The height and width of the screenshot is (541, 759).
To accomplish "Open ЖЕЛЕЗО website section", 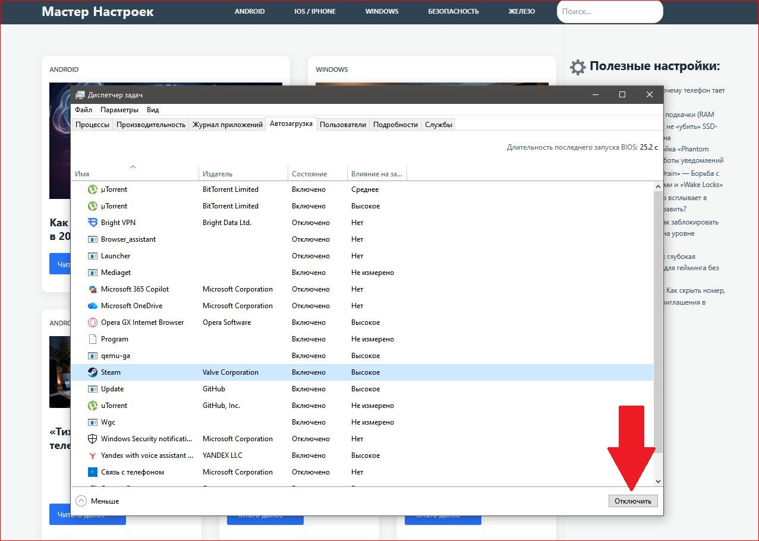I will pos(522,11).
